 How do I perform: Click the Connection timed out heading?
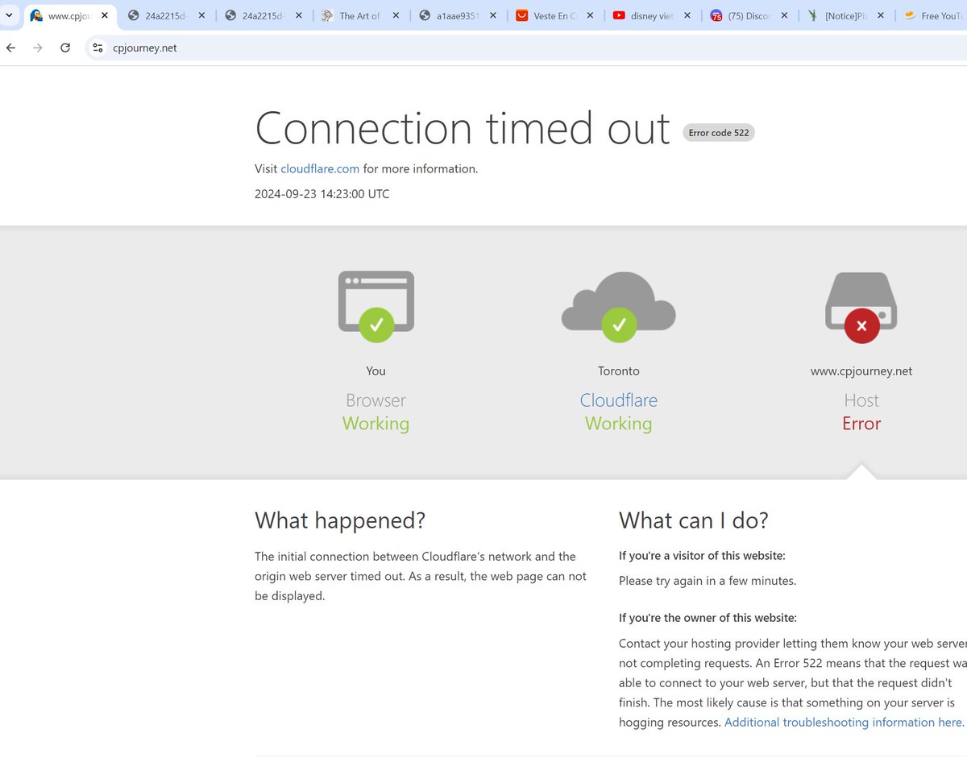click(x=463, y=128)
